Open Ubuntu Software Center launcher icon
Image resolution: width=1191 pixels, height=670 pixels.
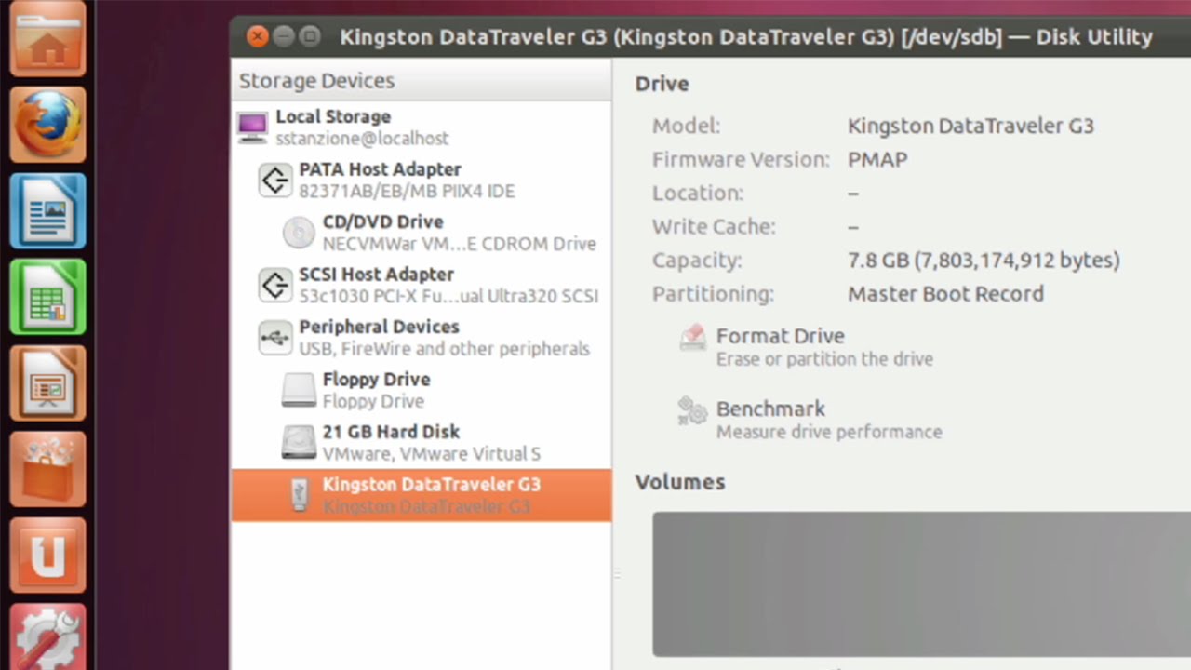[48, 469]
